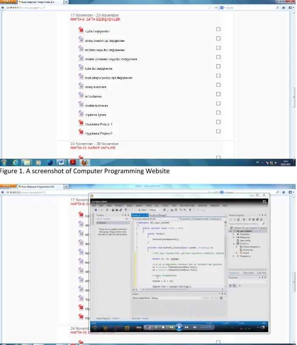
Task: Open Adobe Reader from the Figure 1 taskbar
Action: [73, 163]
